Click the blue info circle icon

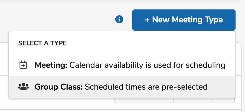[119, 19]
